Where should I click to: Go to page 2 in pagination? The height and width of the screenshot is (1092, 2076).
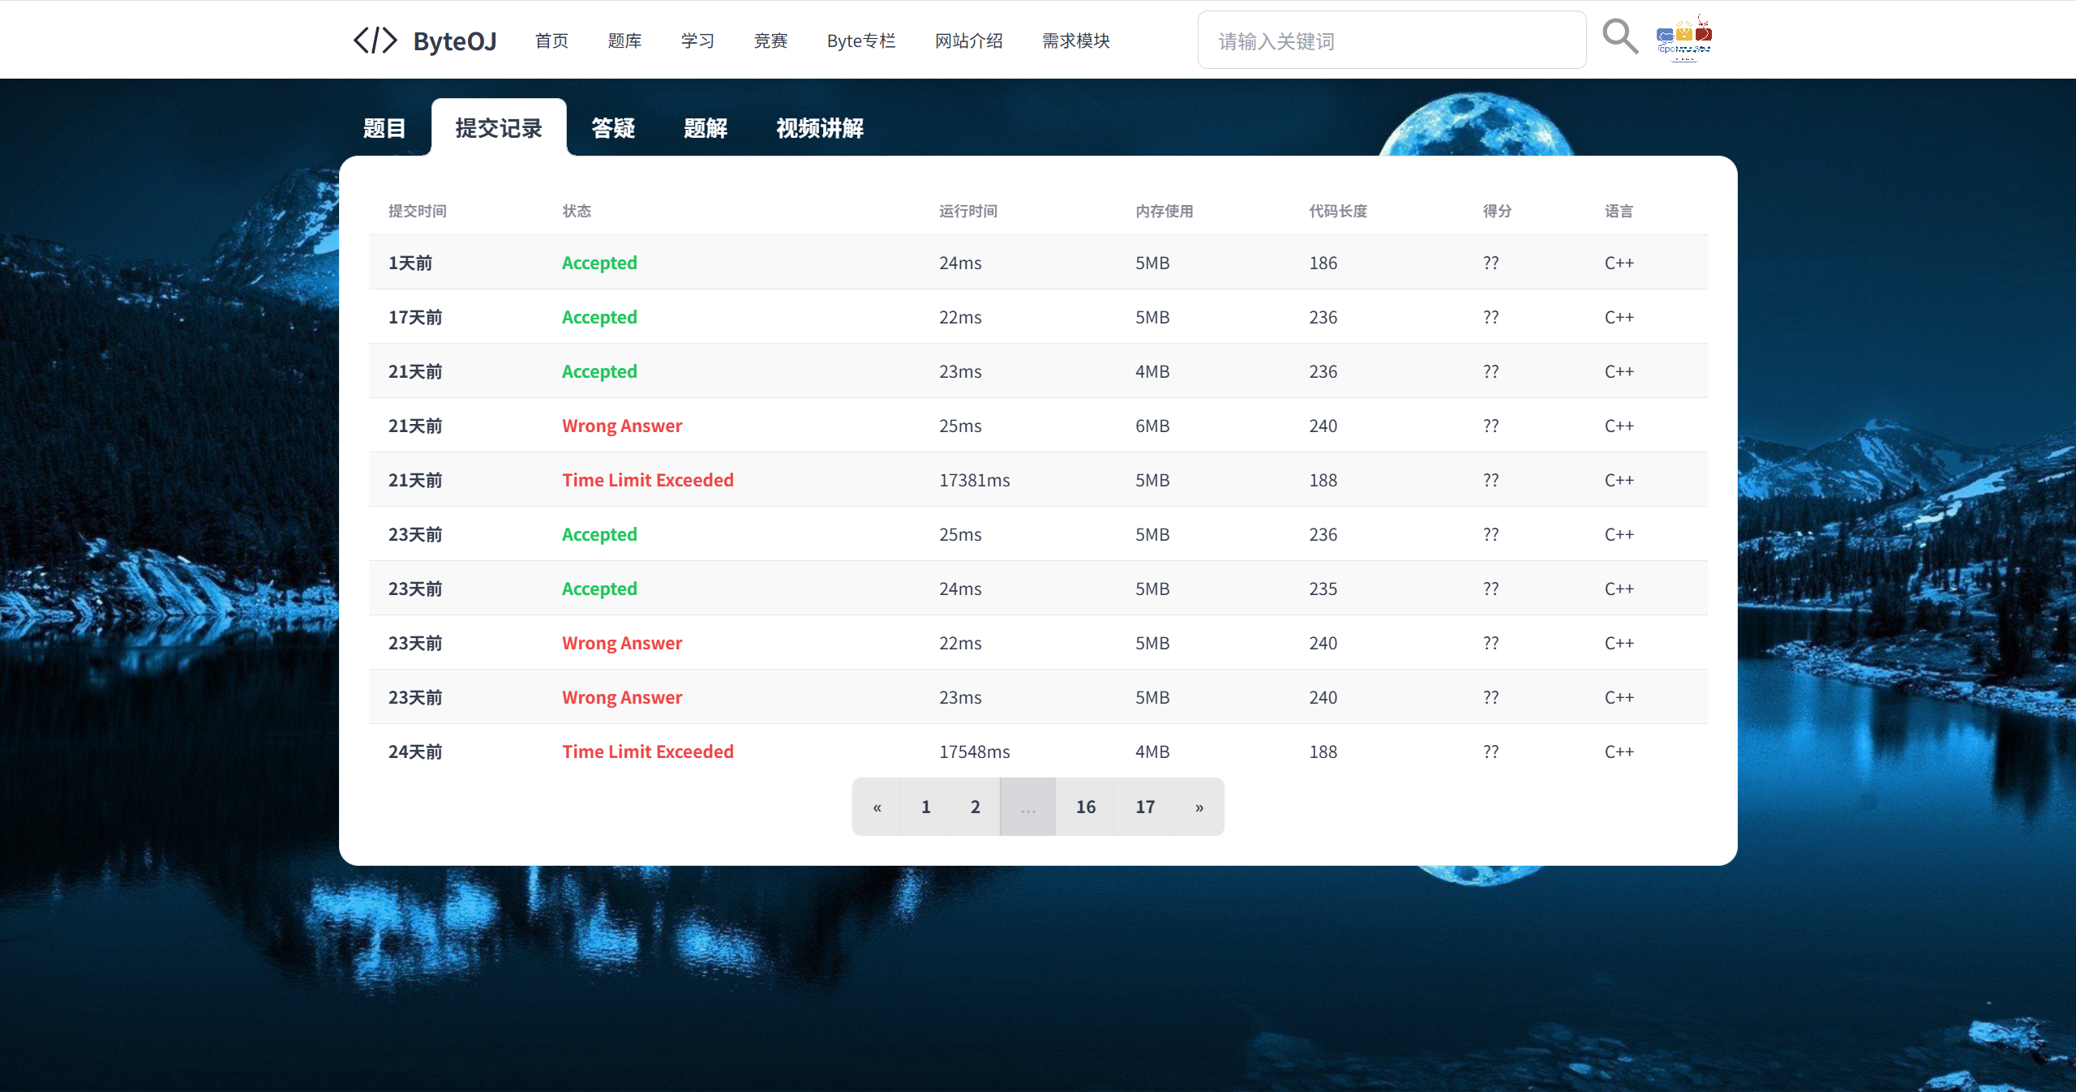pos(975,807)
